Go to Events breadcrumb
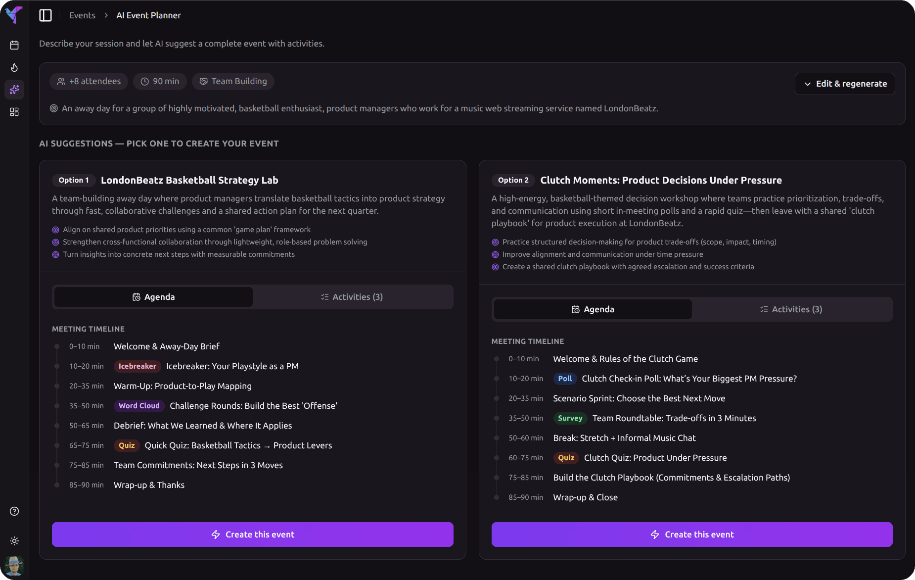Screen dimensions: 915x580 pos(82,15)
